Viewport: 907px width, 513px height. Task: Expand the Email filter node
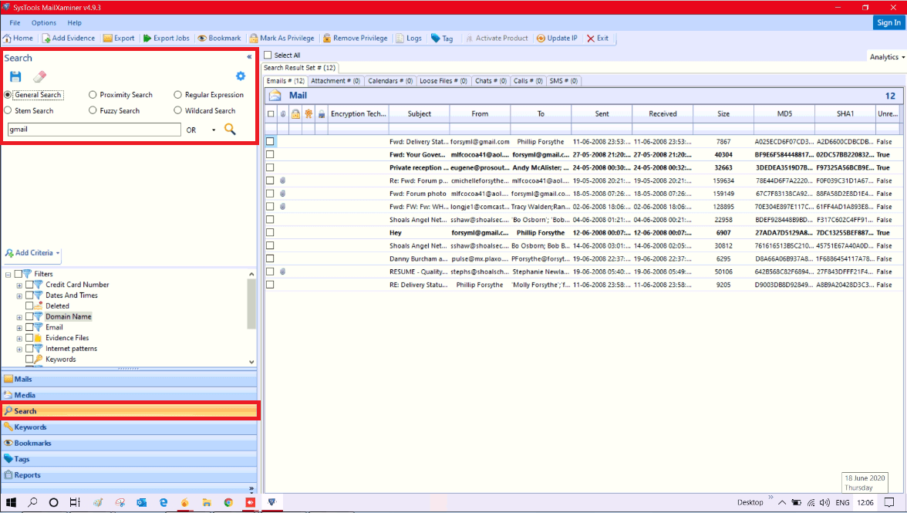tap(19, 328)
